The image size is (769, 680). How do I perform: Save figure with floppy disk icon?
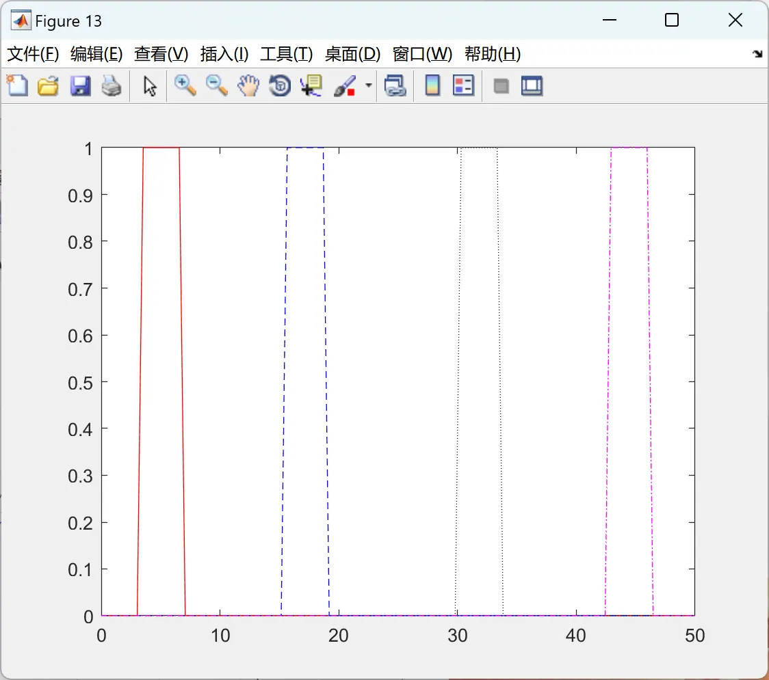[80, 85]
